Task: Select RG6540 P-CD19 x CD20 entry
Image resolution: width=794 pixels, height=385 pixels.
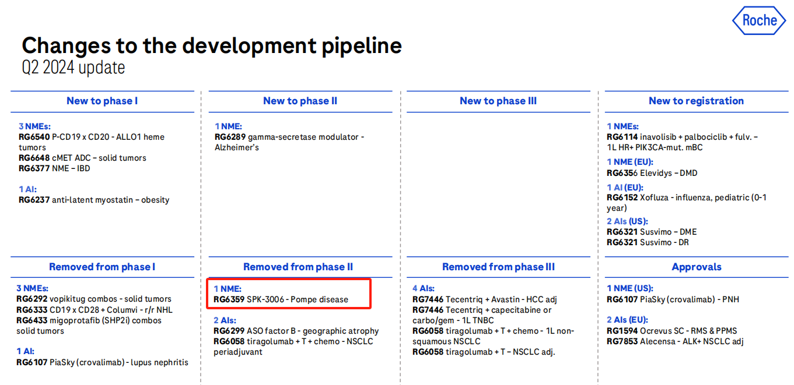Action: [x=92, y=142]
